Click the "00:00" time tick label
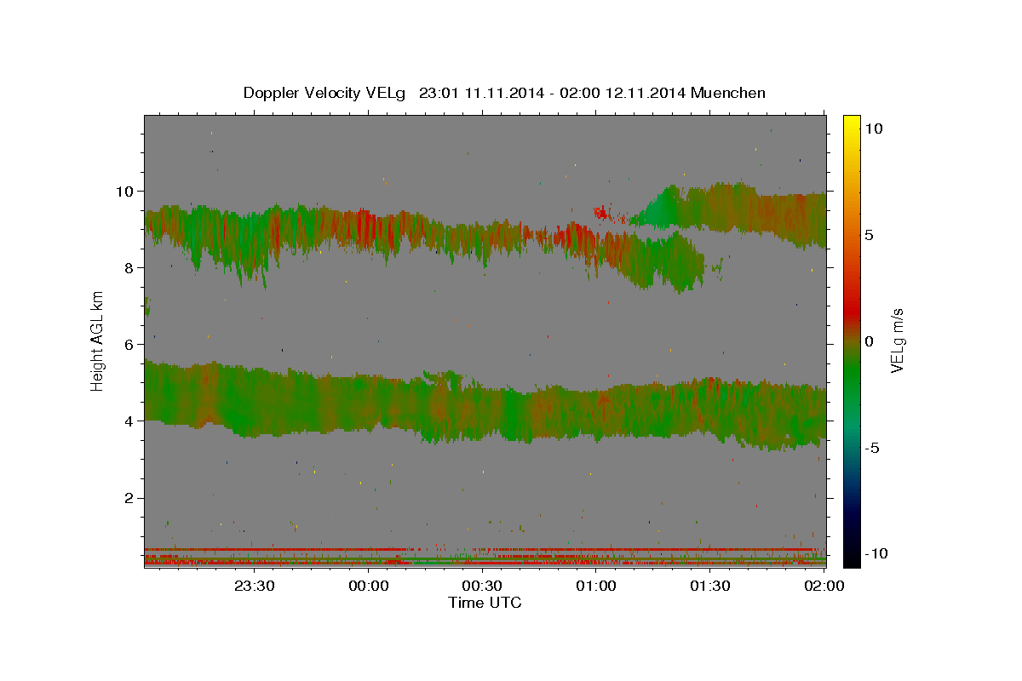The height and width of the screenshot is (681, 1022). click(x=369, y=586)
